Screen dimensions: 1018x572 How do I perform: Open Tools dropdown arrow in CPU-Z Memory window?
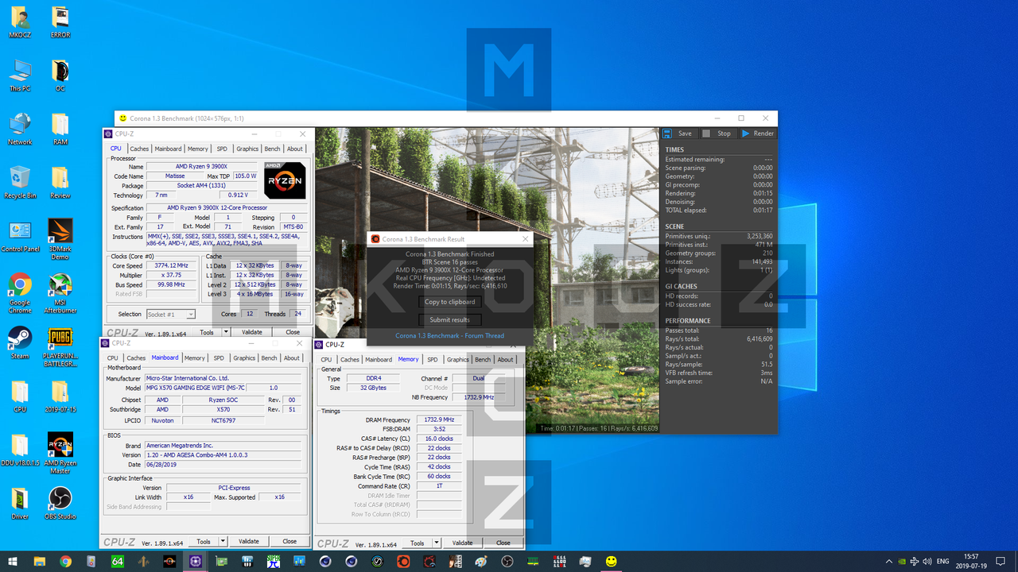(437, 543)
